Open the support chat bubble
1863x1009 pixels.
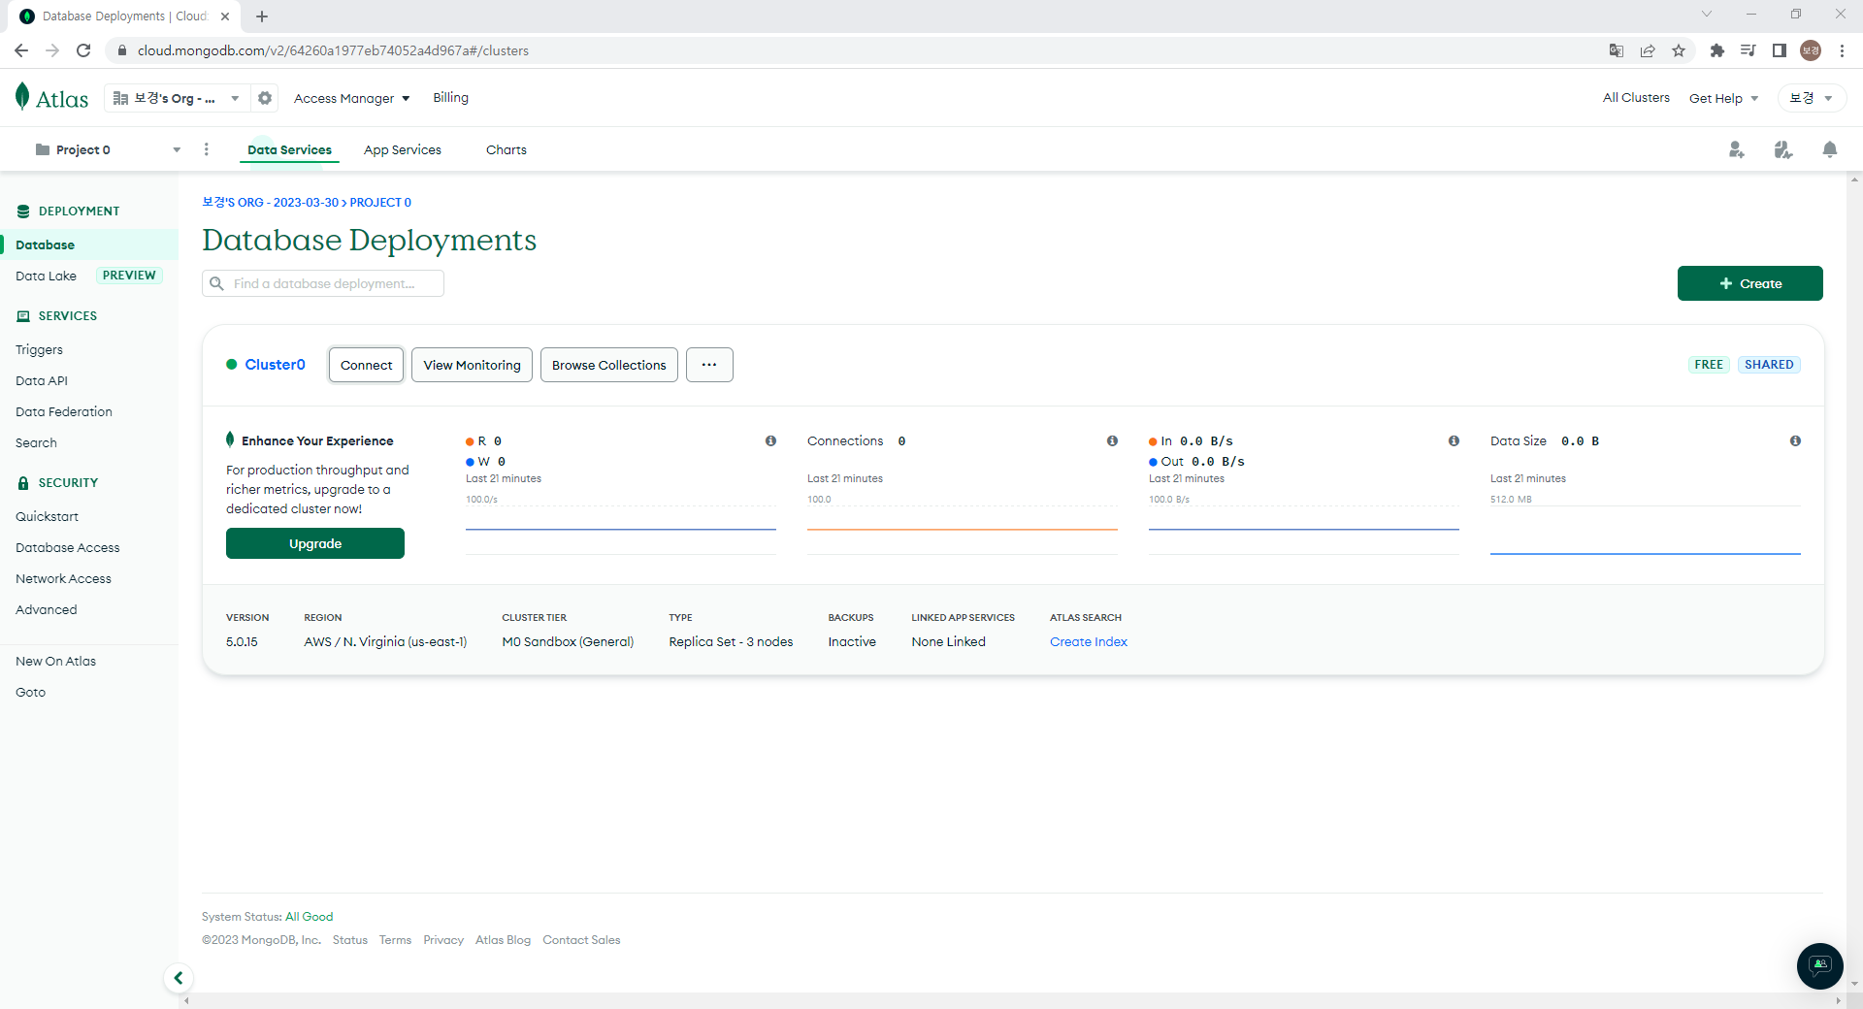(x=1819, y=965)
